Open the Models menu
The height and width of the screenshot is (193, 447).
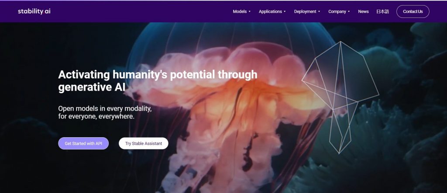click(x=240, y=12)
